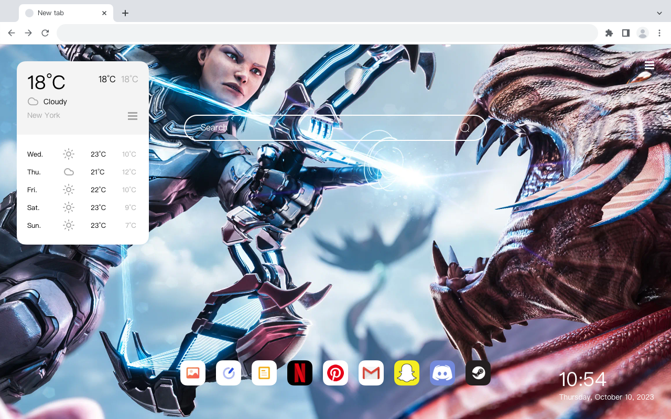Open the browser profile avatar
This screenshot has width=671, height=419.
pyautogui.click(x=643, y=33)
